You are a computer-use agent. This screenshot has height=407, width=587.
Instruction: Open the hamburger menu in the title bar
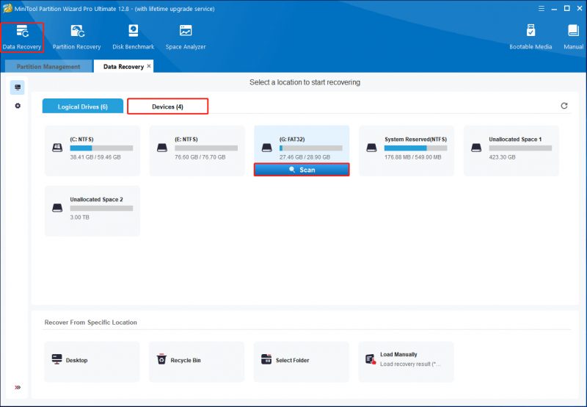pos(542,8)
